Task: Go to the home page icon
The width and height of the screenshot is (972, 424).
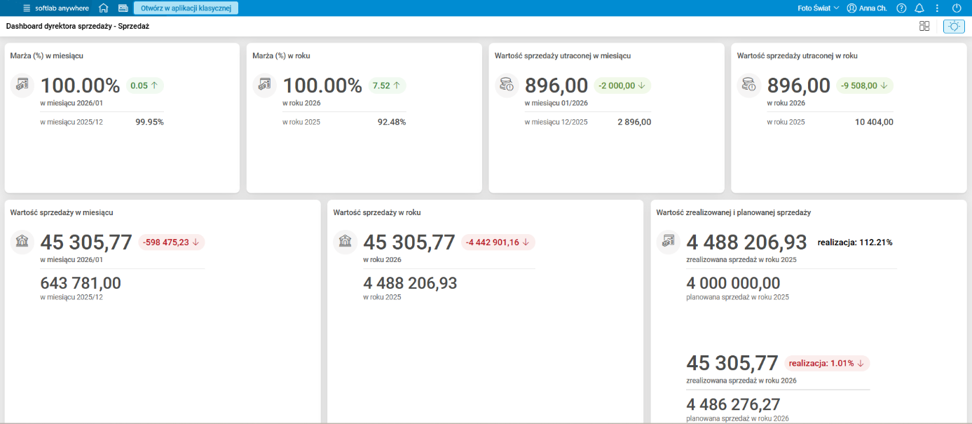Action: click(x=104, y=8)
